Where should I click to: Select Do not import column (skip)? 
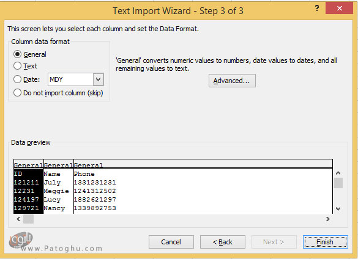click(x=17, y=93)
